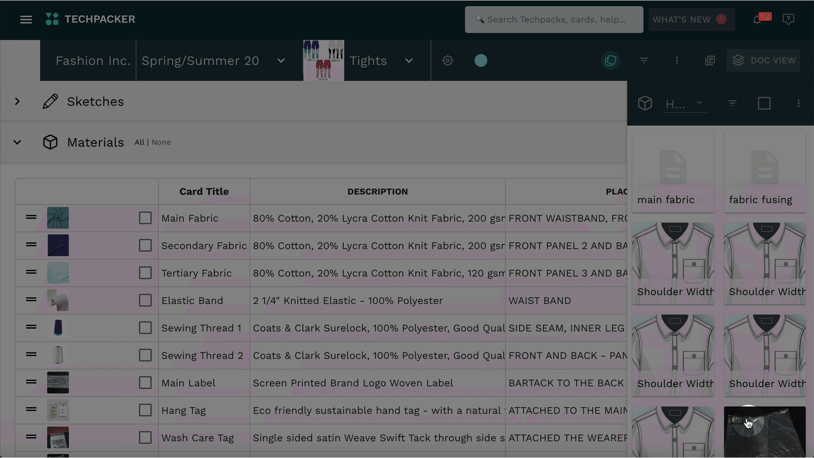Open the help chat icon
The image size is (814, 458).
(x=788, y=20)
